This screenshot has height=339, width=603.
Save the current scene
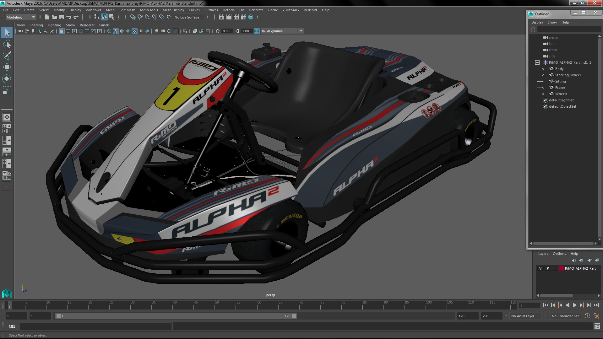click(x=62, y=17)
